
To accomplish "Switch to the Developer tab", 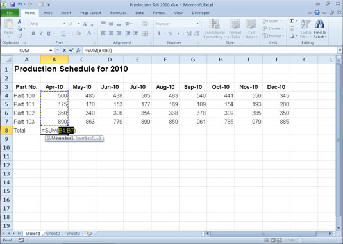I will point(201,13).
